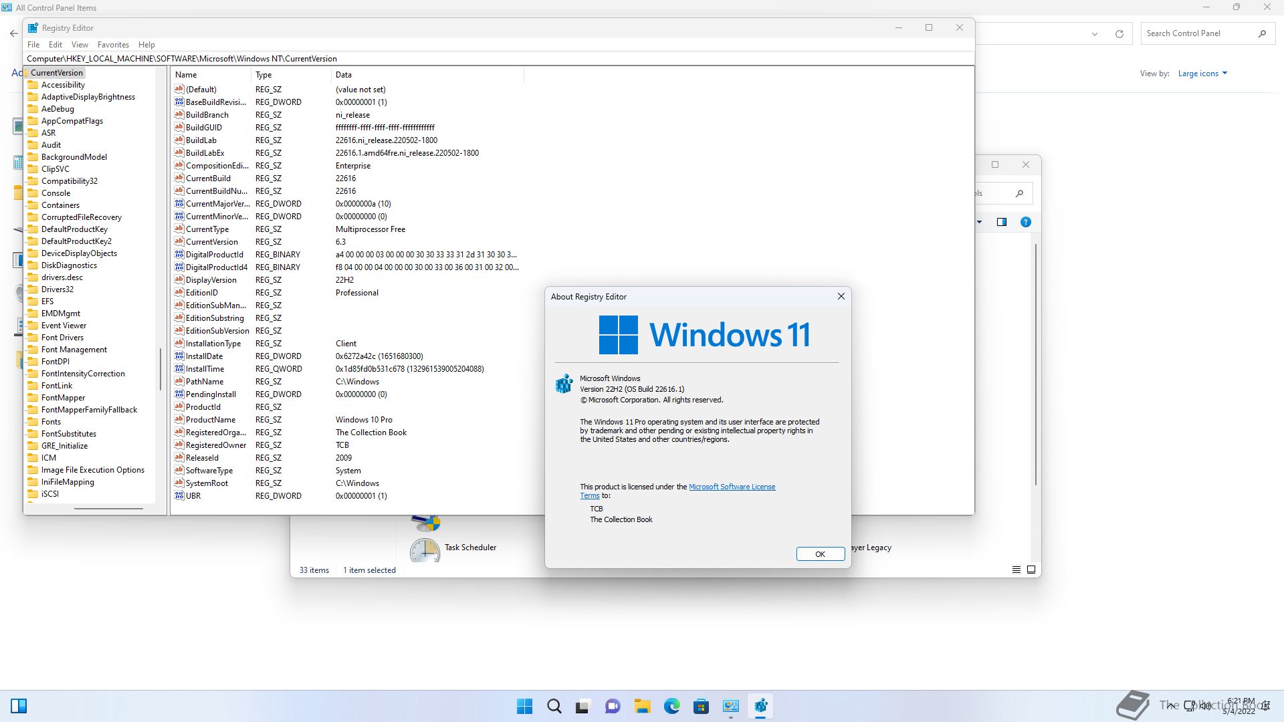Select the BuildBranch string value icon
The image size is (1284, 722).
coord(179,115)
